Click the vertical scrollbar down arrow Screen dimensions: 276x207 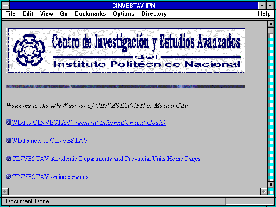click(271, 185)
